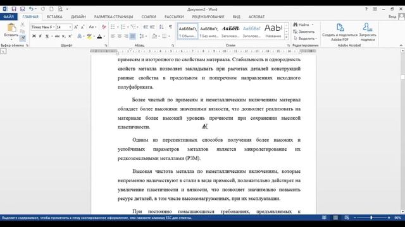Click the multilevel list icon
405x227 pixels.
click(x=134, y=27)
